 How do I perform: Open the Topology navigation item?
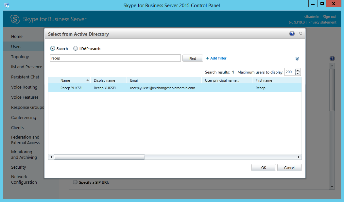pyautogui.click(x=20, y=57)
